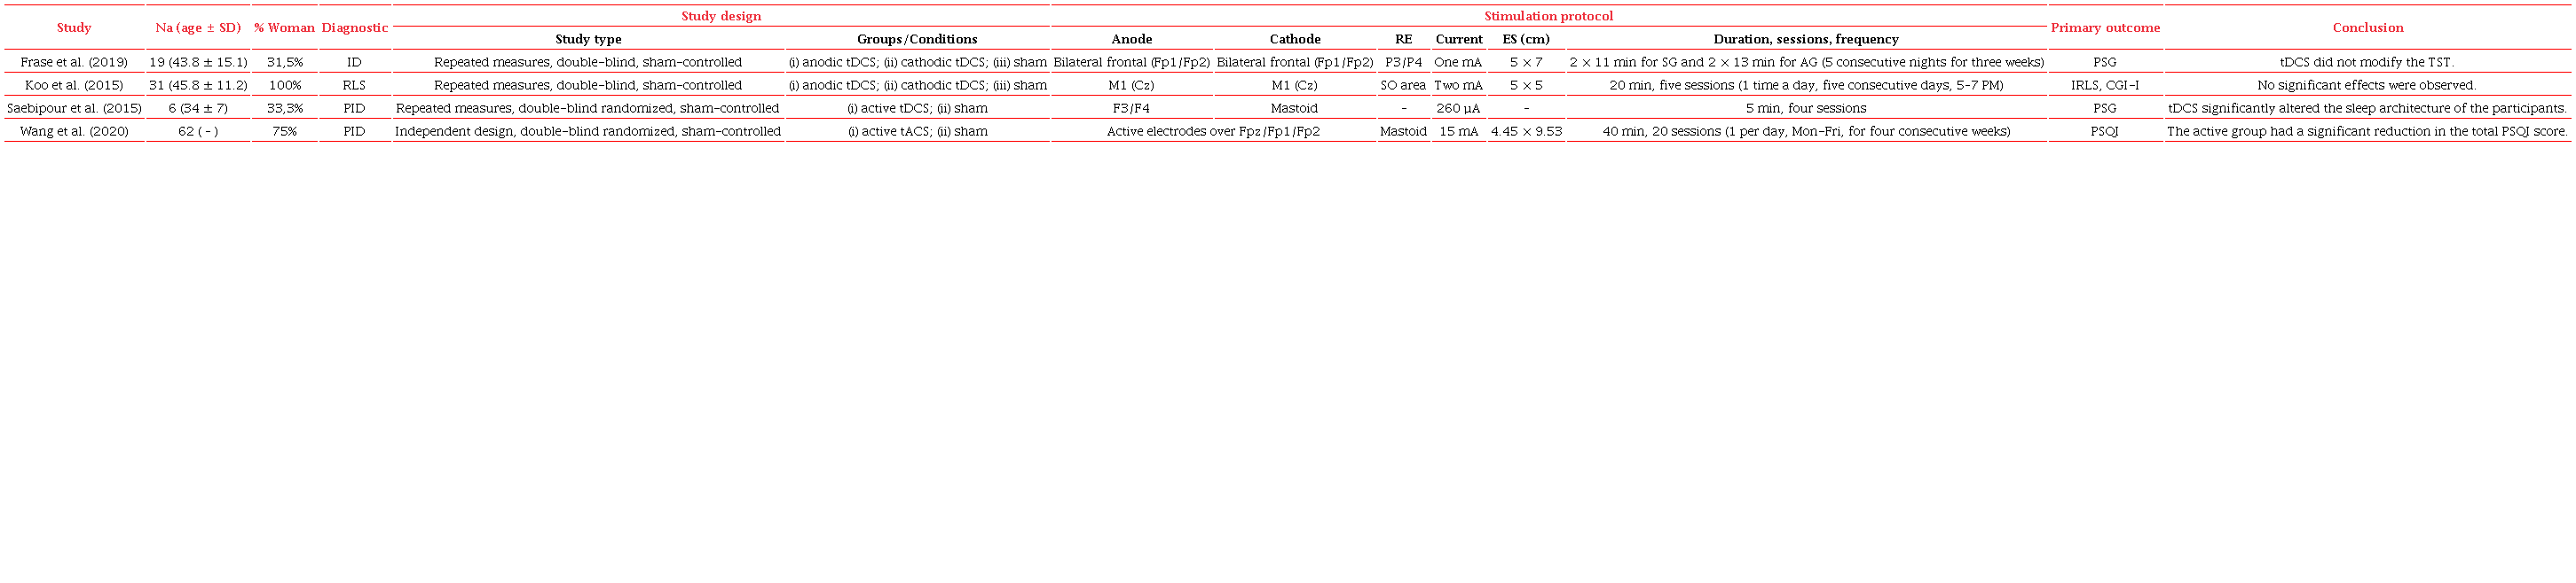Click the Conclusion column header
Viewport: 2576px width, 583px height.
2367,28
